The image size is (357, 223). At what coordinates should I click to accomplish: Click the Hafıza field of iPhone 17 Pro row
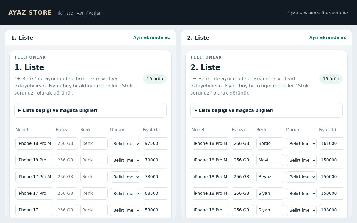point(67,193)
